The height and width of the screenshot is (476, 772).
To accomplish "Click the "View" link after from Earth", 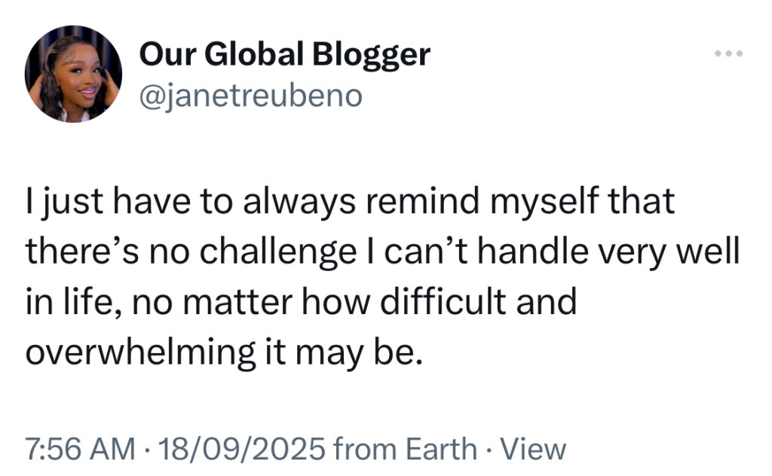I will pos(533,448).
